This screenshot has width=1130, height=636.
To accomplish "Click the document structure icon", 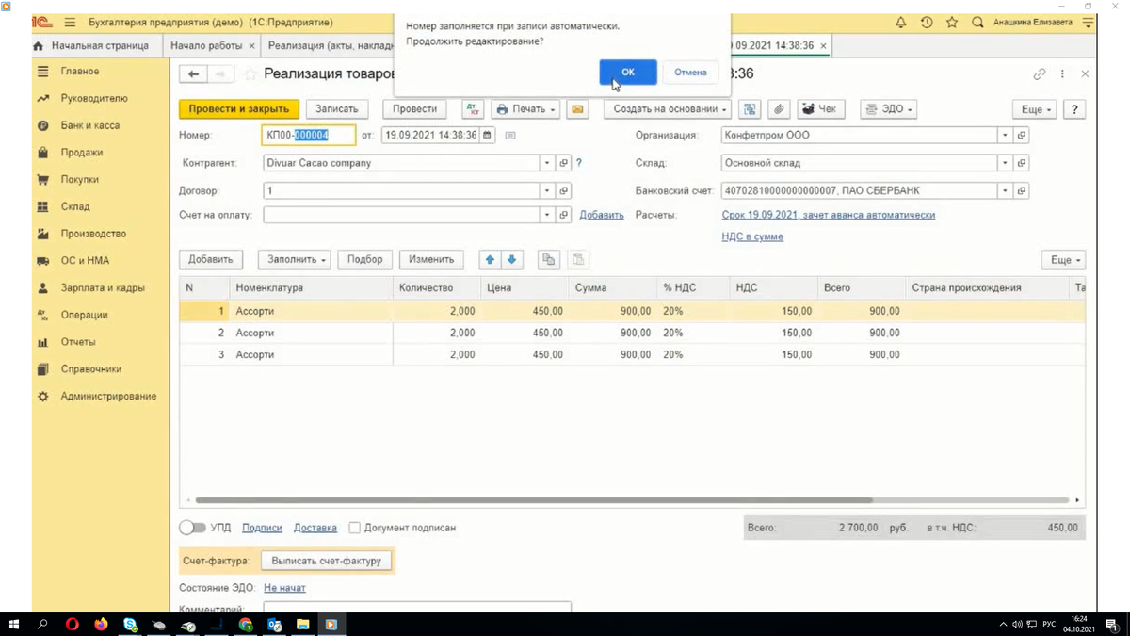I will [x=750, y=109].
